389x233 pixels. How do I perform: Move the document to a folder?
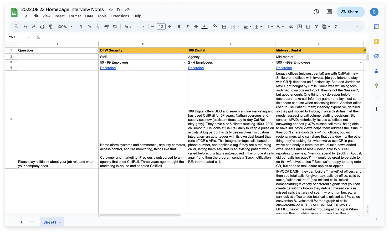(x=119, y=10)
